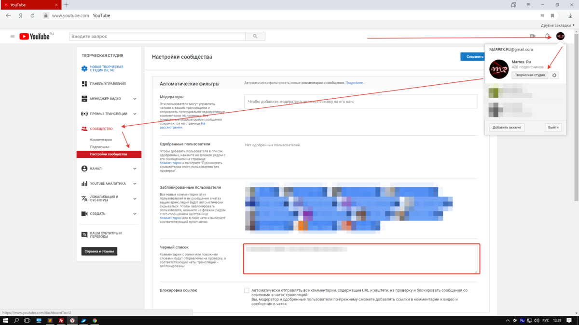Show hidden system tray icons chevron
Image resolution: width=579 pixels, height=325 pixels.
[x=508, y=320]
